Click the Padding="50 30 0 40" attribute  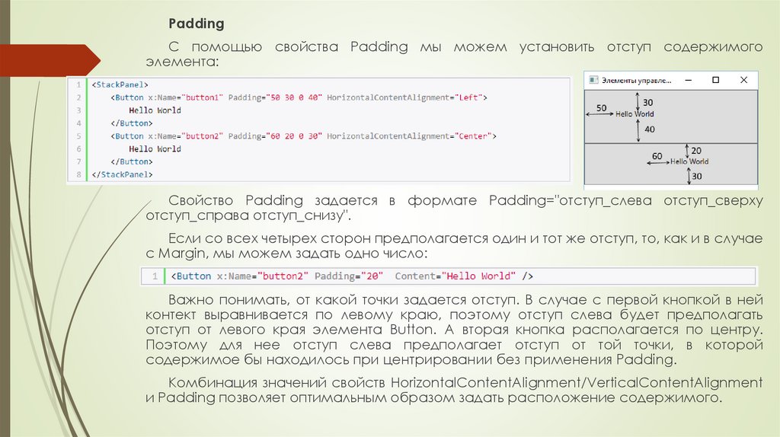[275, 98]
